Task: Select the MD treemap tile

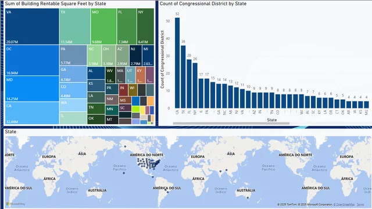Action: (32, 89)
